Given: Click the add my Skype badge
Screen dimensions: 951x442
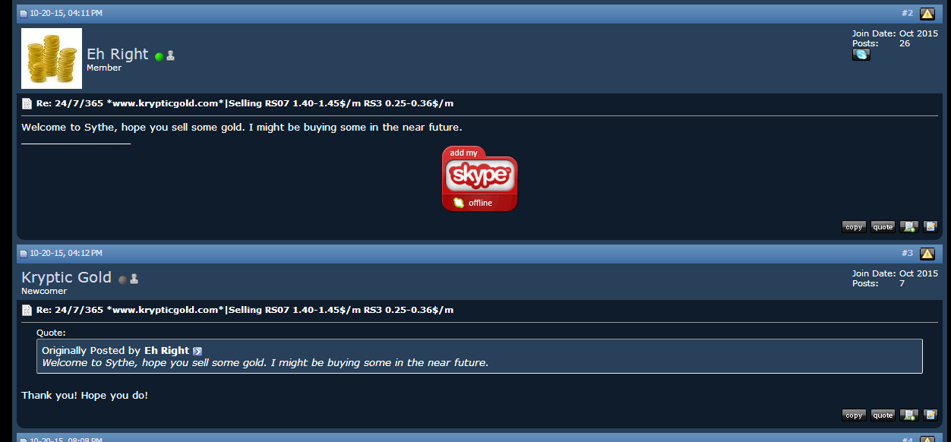Looking at the screenshot, I should point(480,179).
